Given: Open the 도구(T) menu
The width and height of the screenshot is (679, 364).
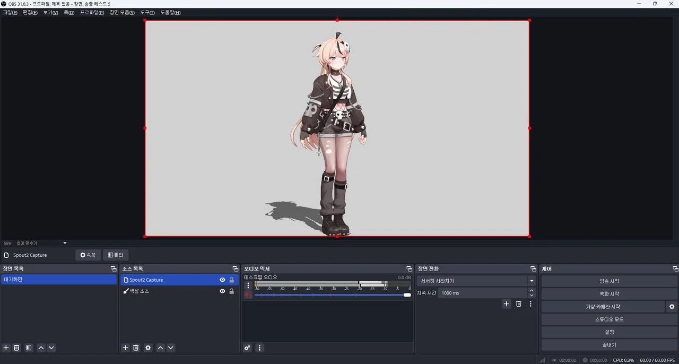Looking at the screenshot, I should [x=147, y=12].
